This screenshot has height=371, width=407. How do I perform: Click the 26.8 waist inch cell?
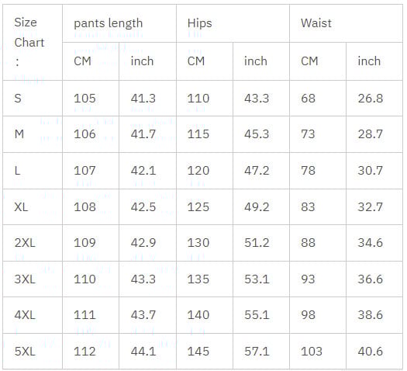tap(374, 99)
